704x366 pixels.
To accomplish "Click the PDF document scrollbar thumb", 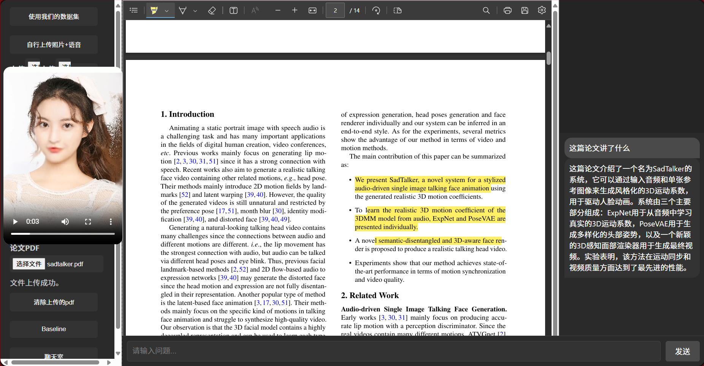I will pyautogui.click(x=549, y=58).
